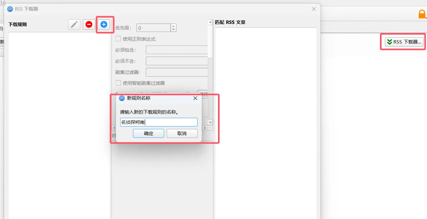Click the 必须不含 input field
This screenshot has width=427, height=219.
pos(177,61)
